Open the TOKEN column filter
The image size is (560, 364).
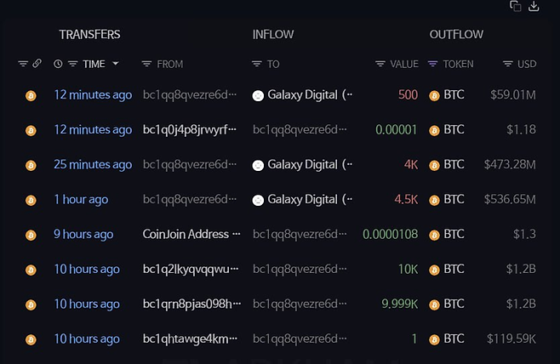[433, 64]
